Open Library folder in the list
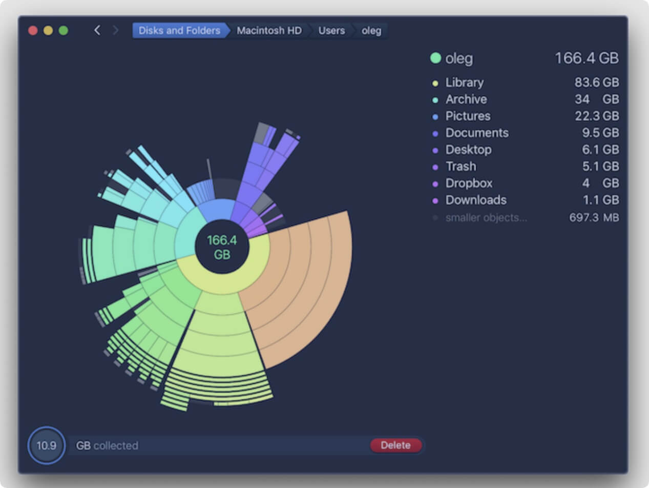The height and width of the screenshot is (488, 649). (x=464, y=83)
